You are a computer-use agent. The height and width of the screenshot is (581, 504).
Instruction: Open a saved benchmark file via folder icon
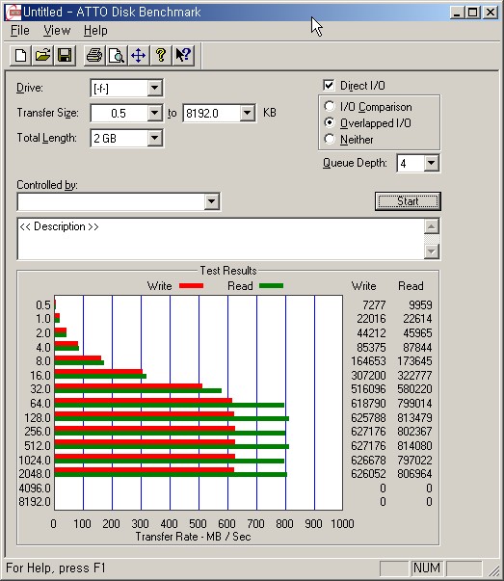point(42,56)
